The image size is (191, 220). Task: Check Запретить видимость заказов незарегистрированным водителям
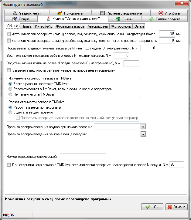tap(9, 70)
